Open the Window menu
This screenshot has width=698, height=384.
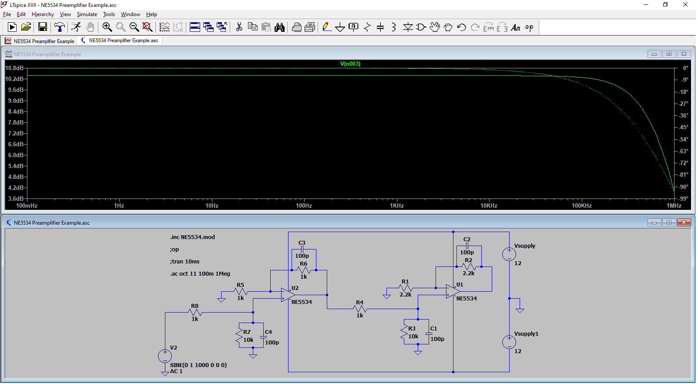(x=131, y=14)
